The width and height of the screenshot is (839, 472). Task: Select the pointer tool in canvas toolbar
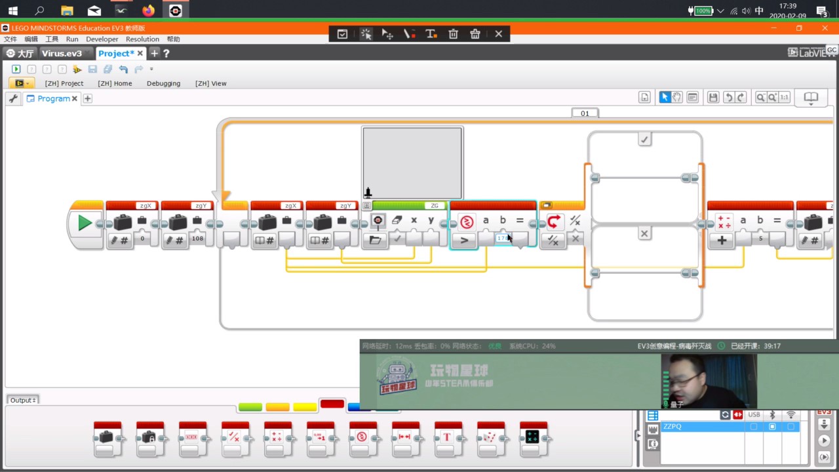665,97
